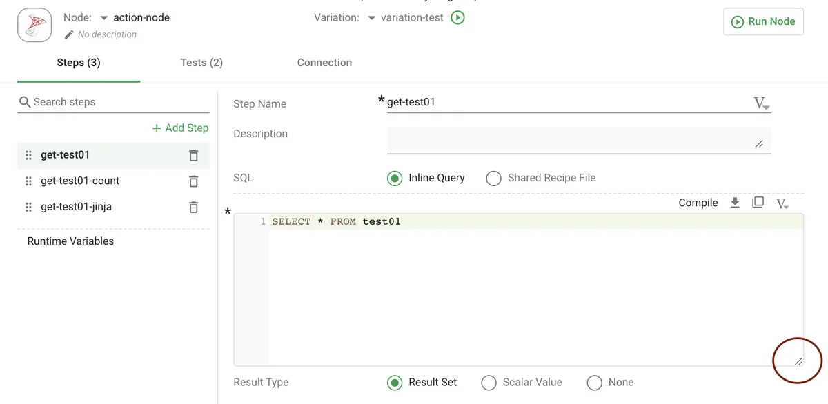Expand the Variation dropdown
The image size is (828, 404).
point(371,18)
